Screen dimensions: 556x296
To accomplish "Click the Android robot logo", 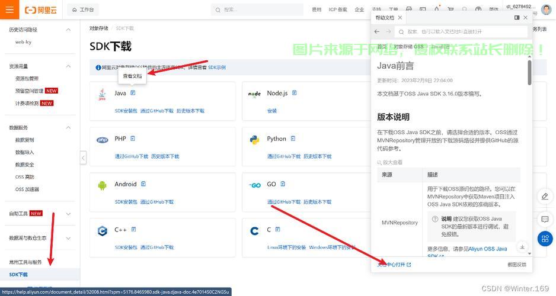I will (102, 185).
